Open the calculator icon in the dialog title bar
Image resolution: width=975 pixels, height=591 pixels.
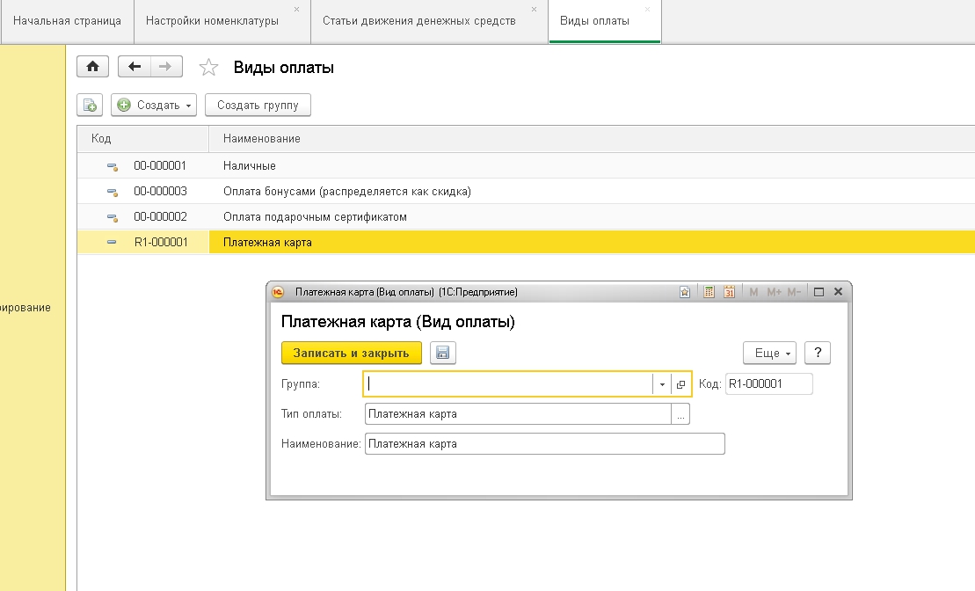coord(709,292)
